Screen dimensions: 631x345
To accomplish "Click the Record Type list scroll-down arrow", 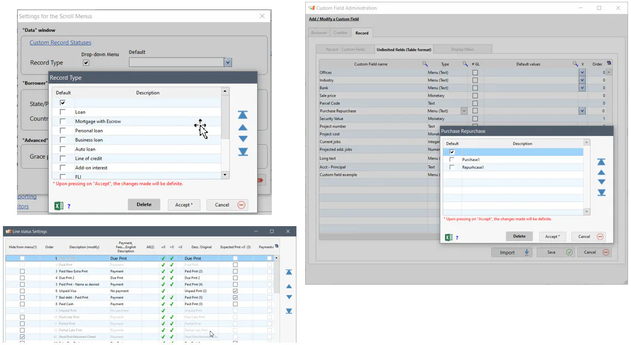I will pos(225,175).
